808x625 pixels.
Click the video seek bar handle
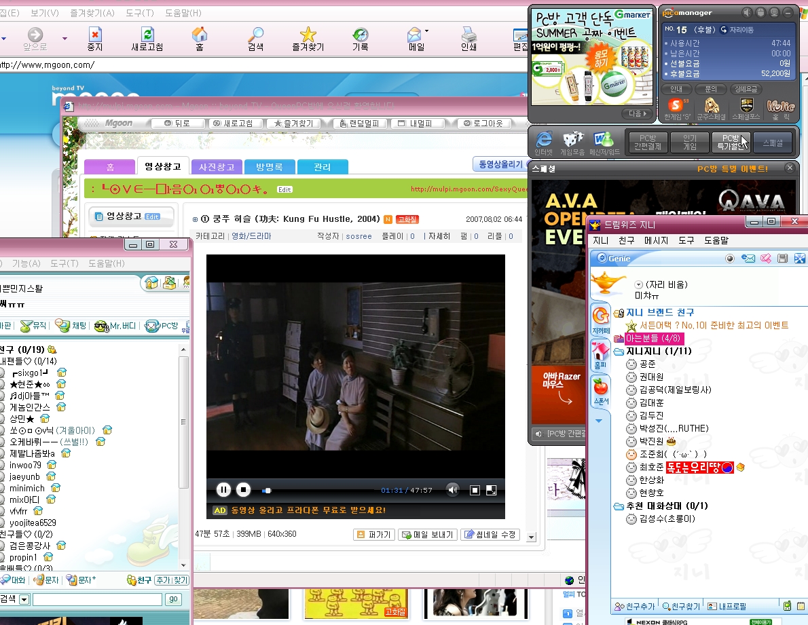click(267, 491)
